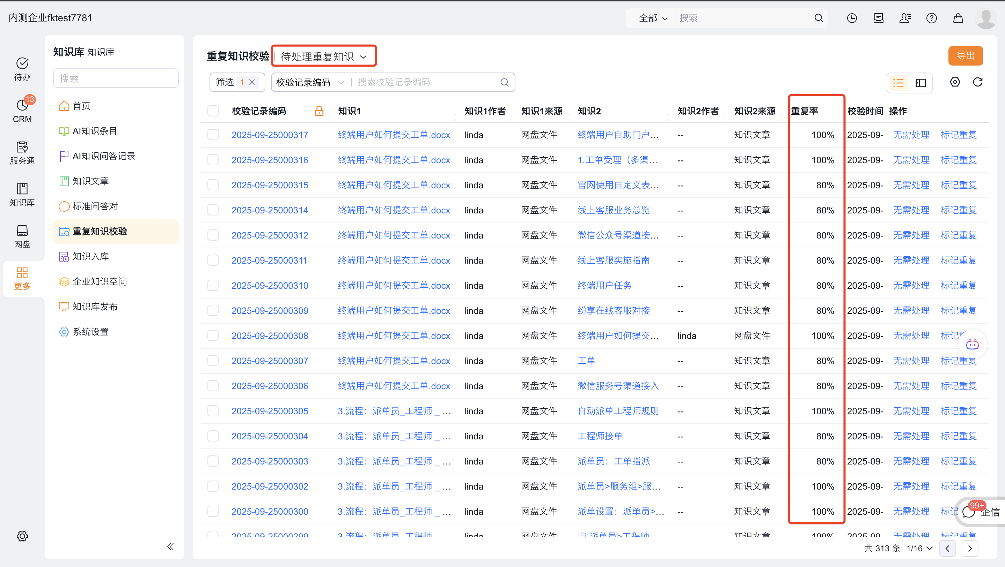The image size is (1005, 567).
Task: Open the column settings hexagon icon
Action: (954, 82)
